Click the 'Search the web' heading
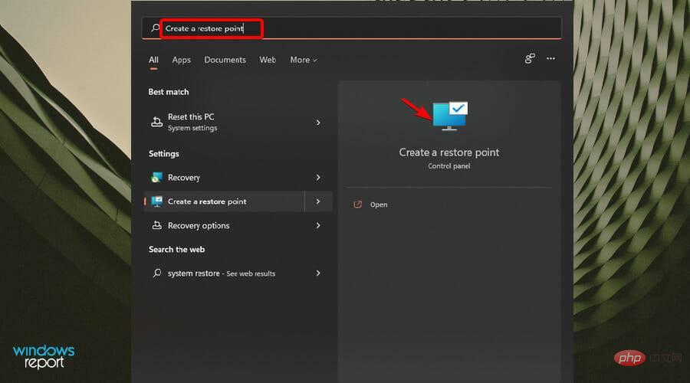The height and width of the screenshot is (383, 690). [x=176, y=249]
